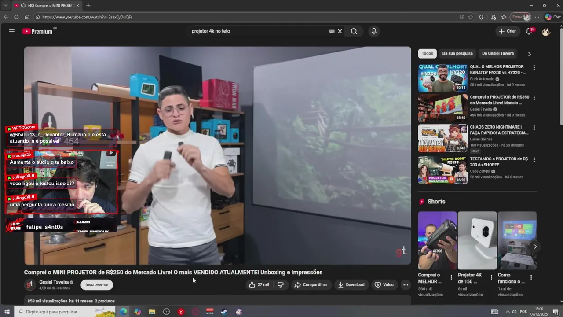This screenshot has height=317, width=563.
Task: Open TESTAMOS o PROJETOR thumbnail
Action: coord(442,170)
